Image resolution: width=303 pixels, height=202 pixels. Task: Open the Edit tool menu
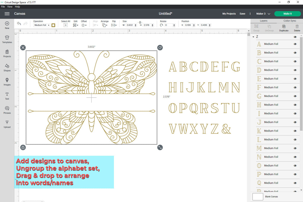click(x=75, y=25)
